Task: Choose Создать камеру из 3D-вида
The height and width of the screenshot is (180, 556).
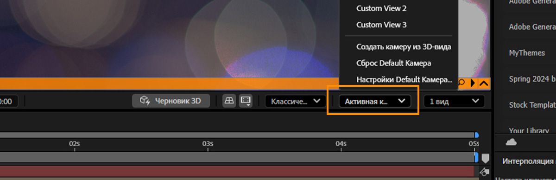Action: pos(404,46)
